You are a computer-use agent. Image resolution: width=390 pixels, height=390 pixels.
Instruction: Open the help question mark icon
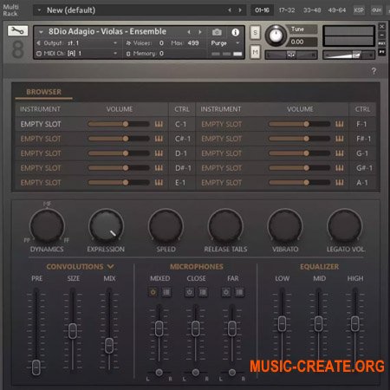point(374,71)
